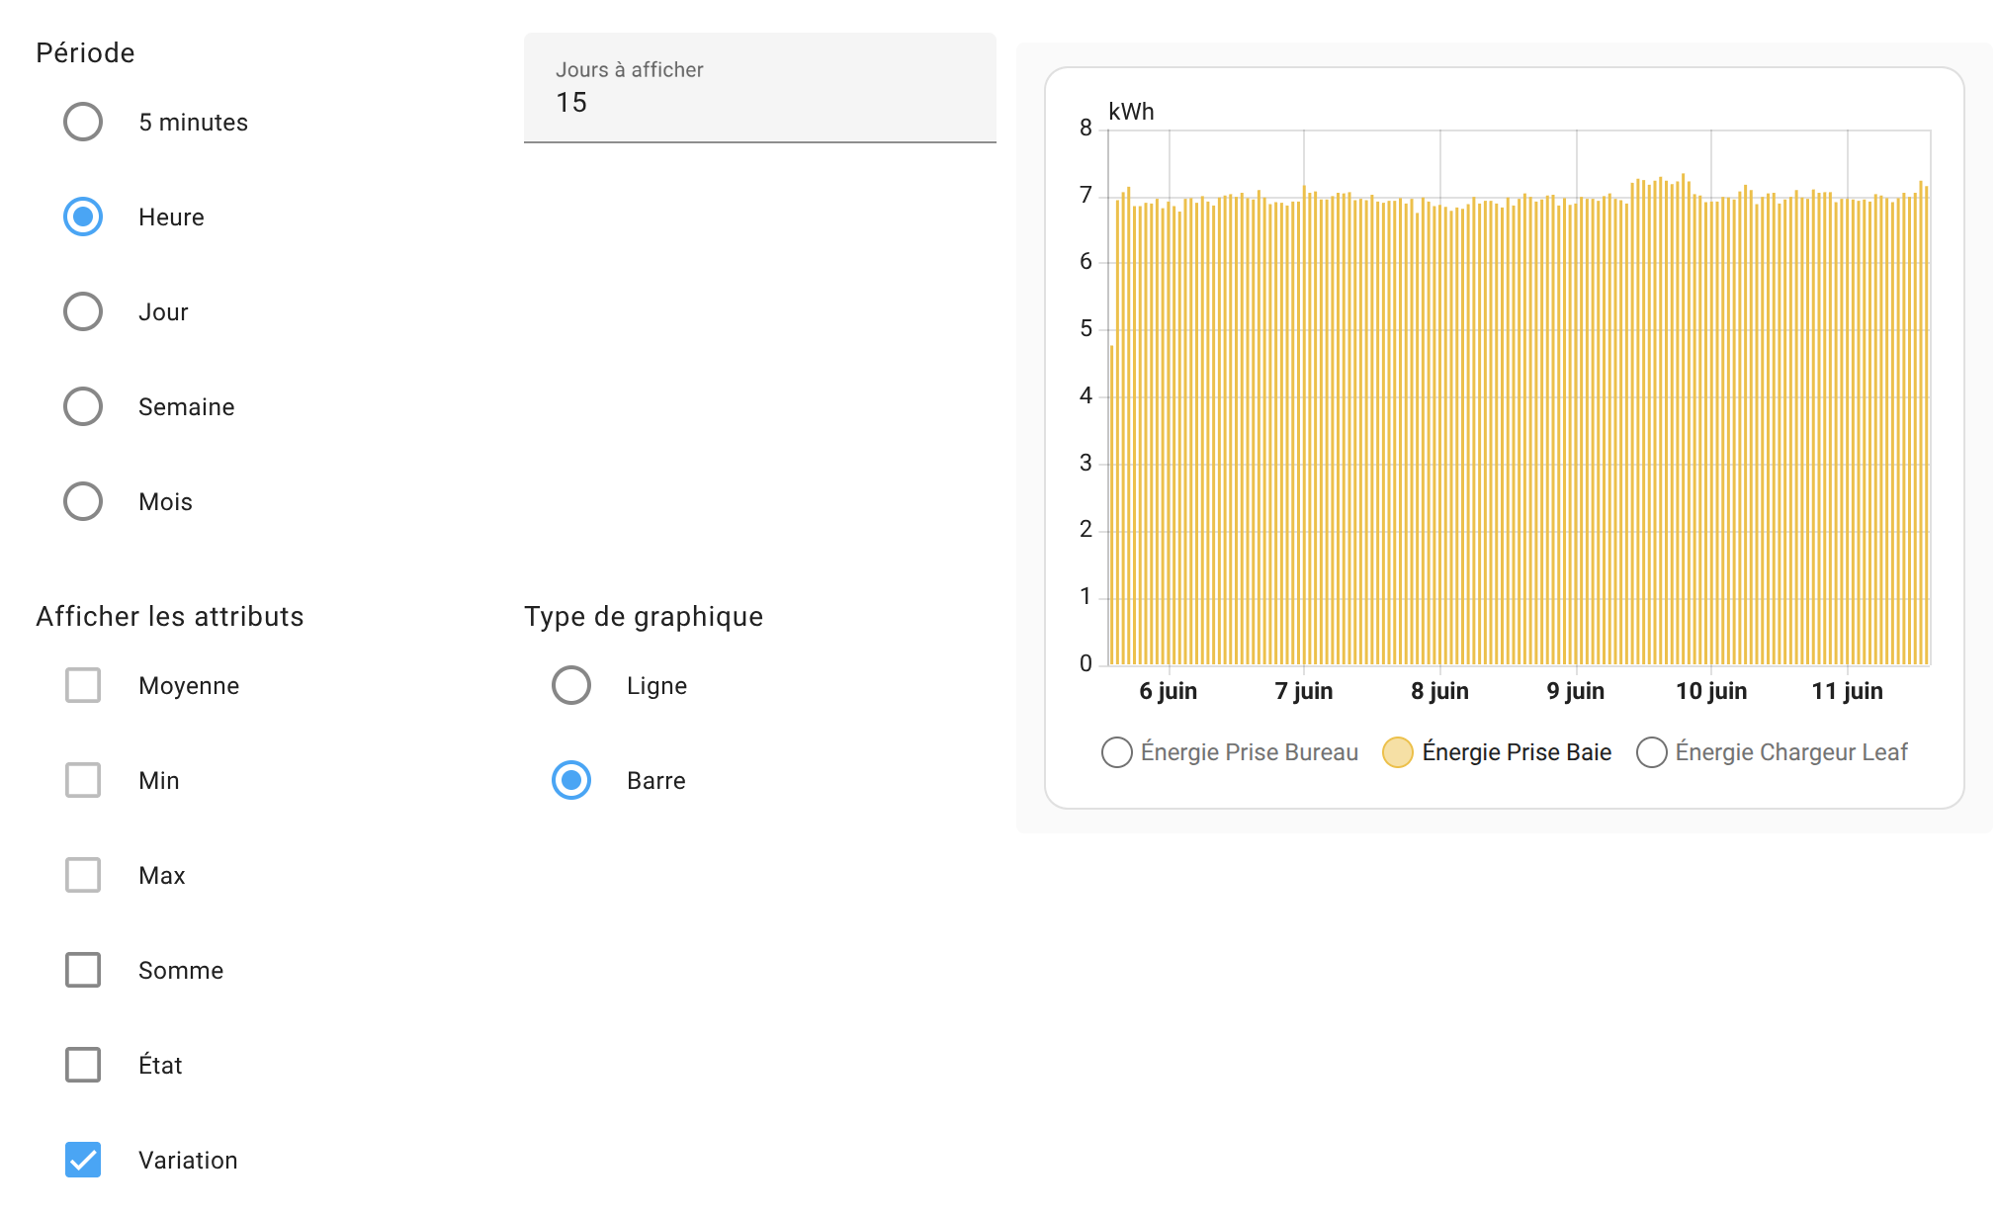The image size is (1998, 1215).
Task: Tick the Min attribute checkbox
Action: 83,780
